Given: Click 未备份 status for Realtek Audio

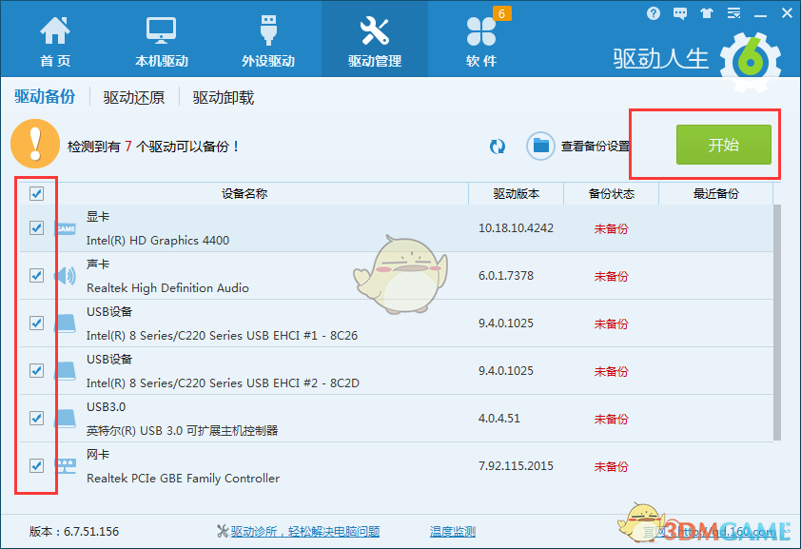Looking at the screenshot, I should click(x=611, y=276).
